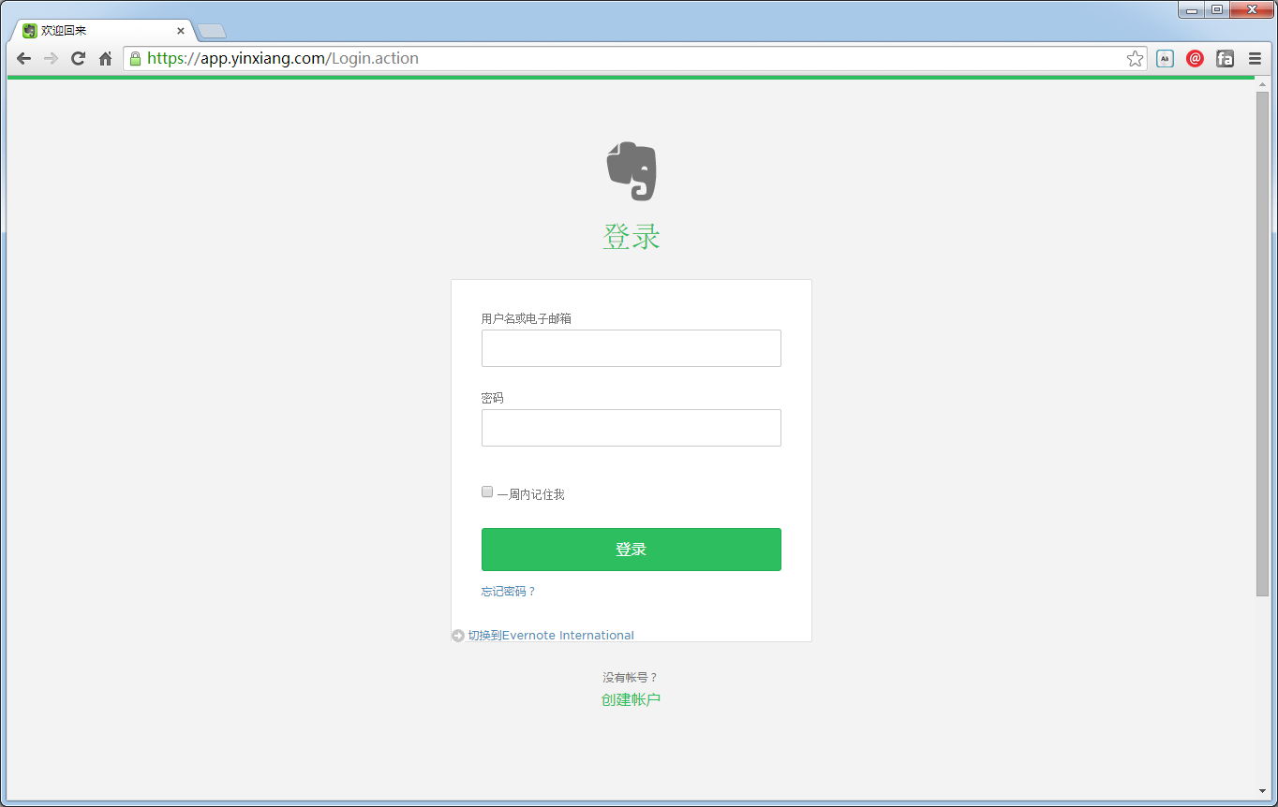Click the 没有帐号？ text
This screenshot has width=1278, height=807.
pyautogui.click(x=632, y=677)
